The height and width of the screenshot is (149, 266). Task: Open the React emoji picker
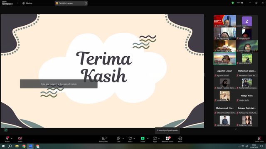(130, 139)
